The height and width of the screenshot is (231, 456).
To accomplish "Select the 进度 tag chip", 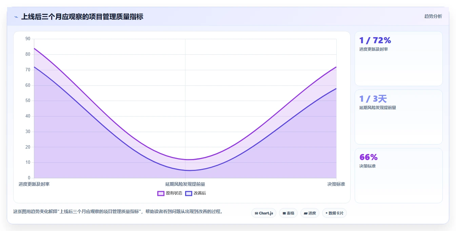I will [x=310, y=213].
